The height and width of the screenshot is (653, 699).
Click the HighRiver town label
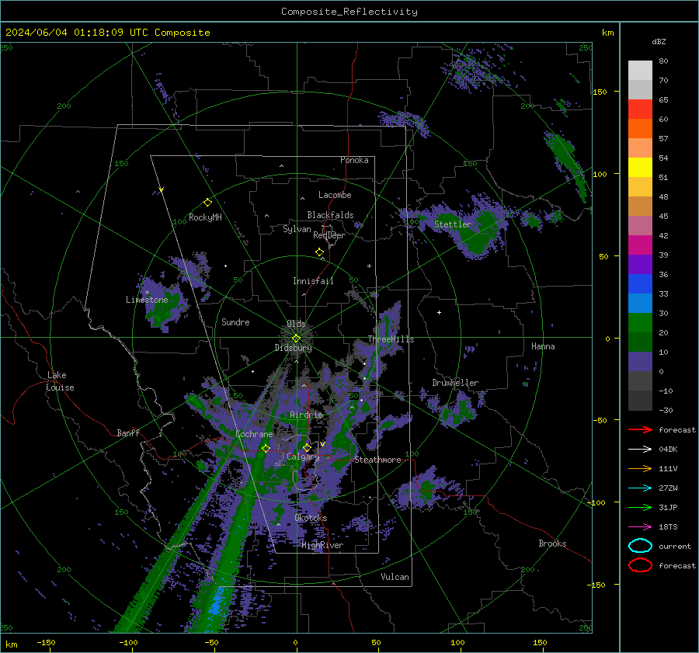click(x=322, y=545)
